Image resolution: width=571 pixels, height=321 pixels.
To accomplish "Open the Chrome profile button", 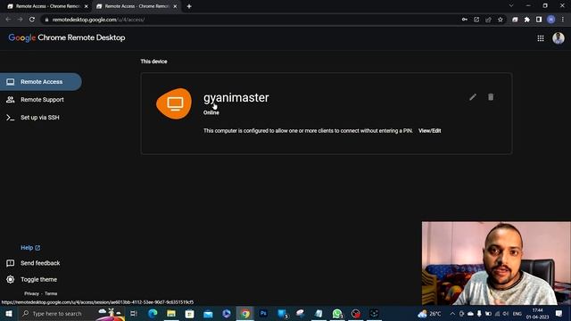I will (551, 20).
